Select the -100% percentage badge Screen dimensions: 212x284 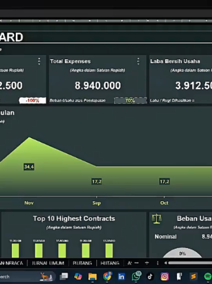pyautogui.click(x=32, y=100)
